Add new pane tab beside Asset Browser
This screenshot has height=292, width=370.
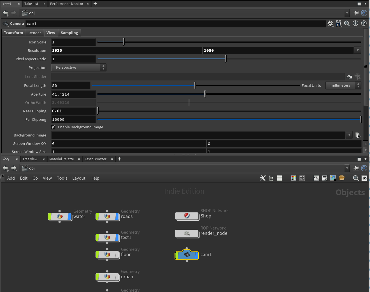tap(120, 159)
